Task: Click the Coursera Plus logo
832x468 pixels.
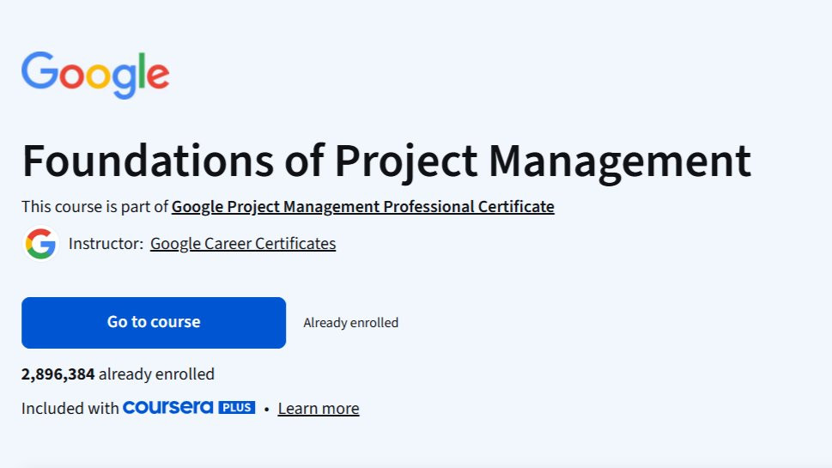Action: (189, 408)
